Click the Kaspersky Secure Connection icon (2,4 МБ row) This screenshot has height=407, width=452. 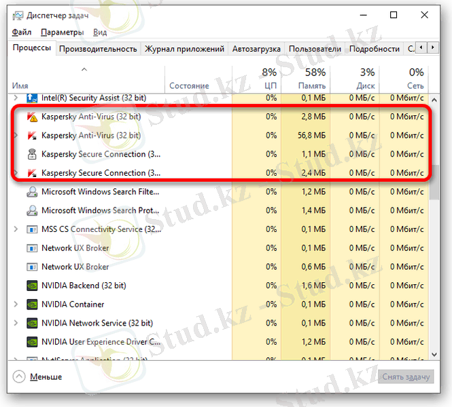pos(32,173)
